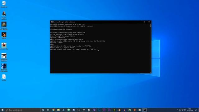Open the Star Wars Battlefront stormtrooper shortcut

[x=4, y=57]
